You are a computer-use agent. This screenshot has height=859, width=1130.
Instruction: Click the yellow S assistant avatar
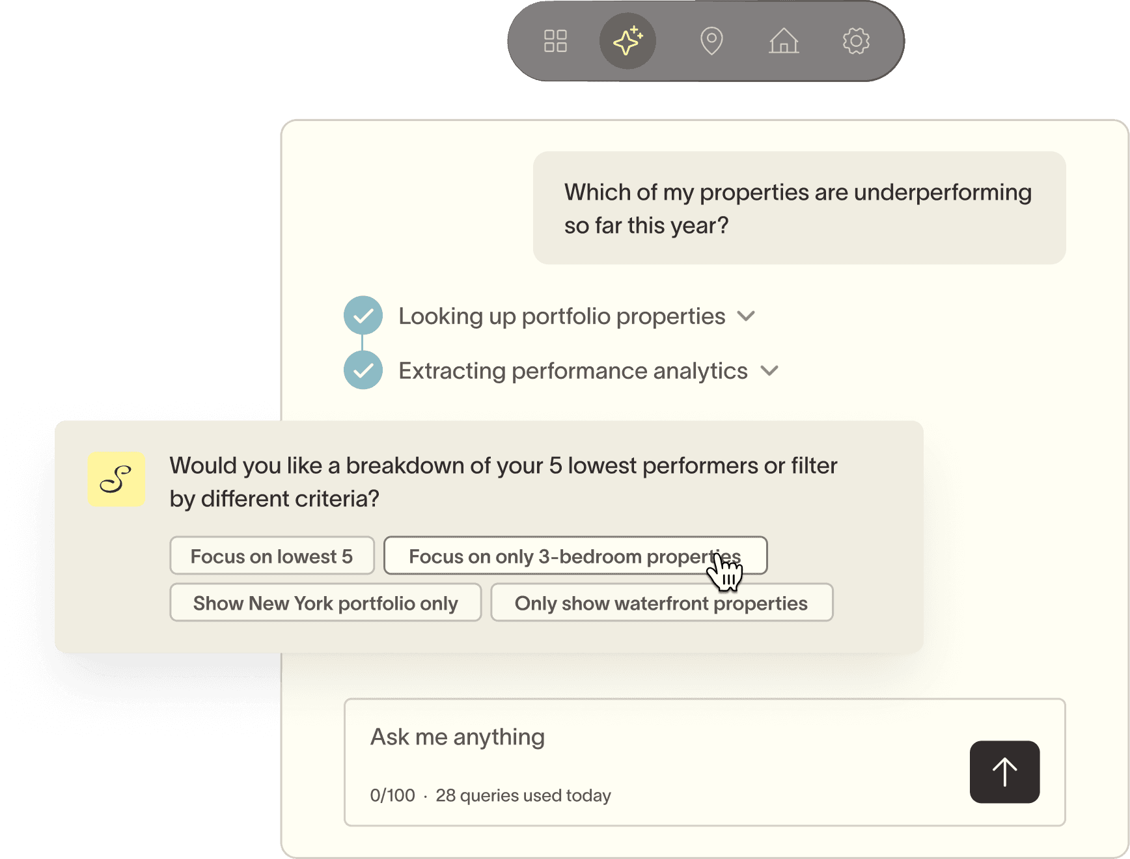tap(116, 480)
